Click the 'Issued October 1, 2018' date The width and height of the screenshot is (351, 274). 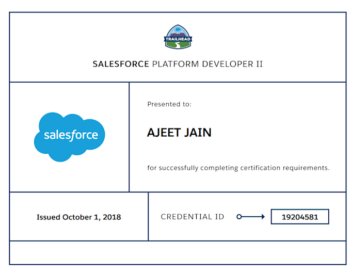click(79, 217)
